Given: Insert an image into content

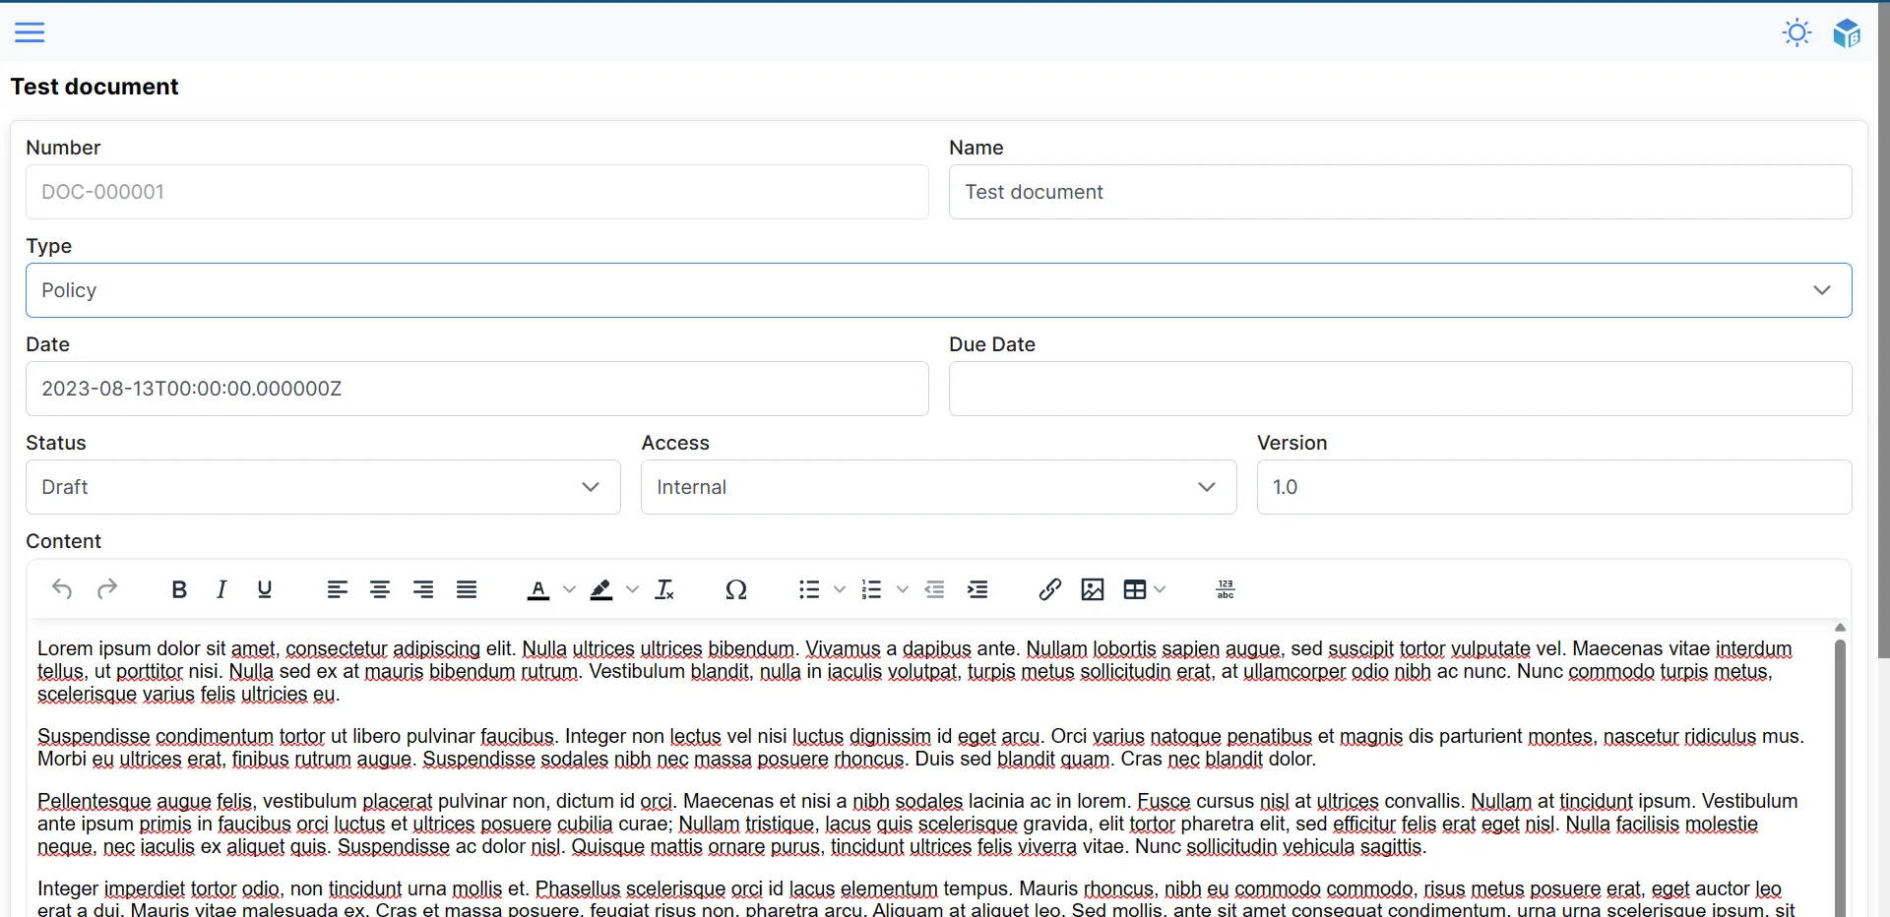Looking at the screenshot, I should point(1093,589).
